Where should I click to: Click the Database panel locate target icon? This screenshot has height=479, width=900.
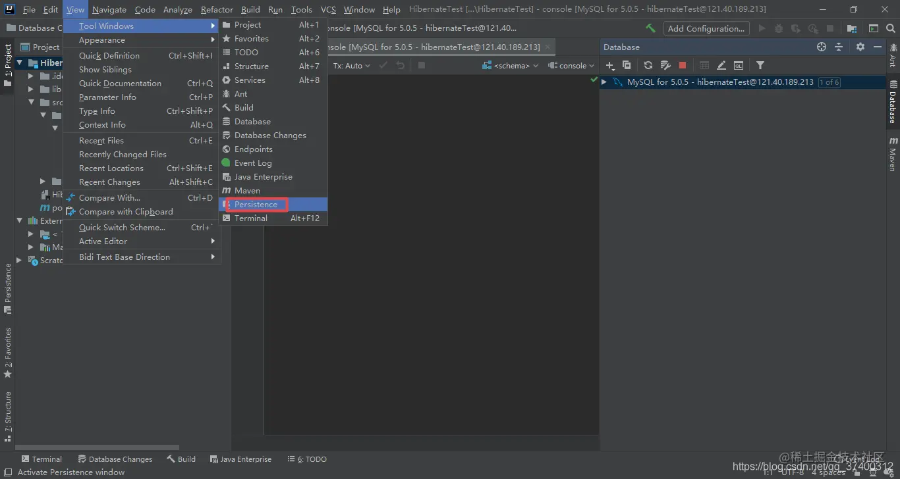coord(822,47)
